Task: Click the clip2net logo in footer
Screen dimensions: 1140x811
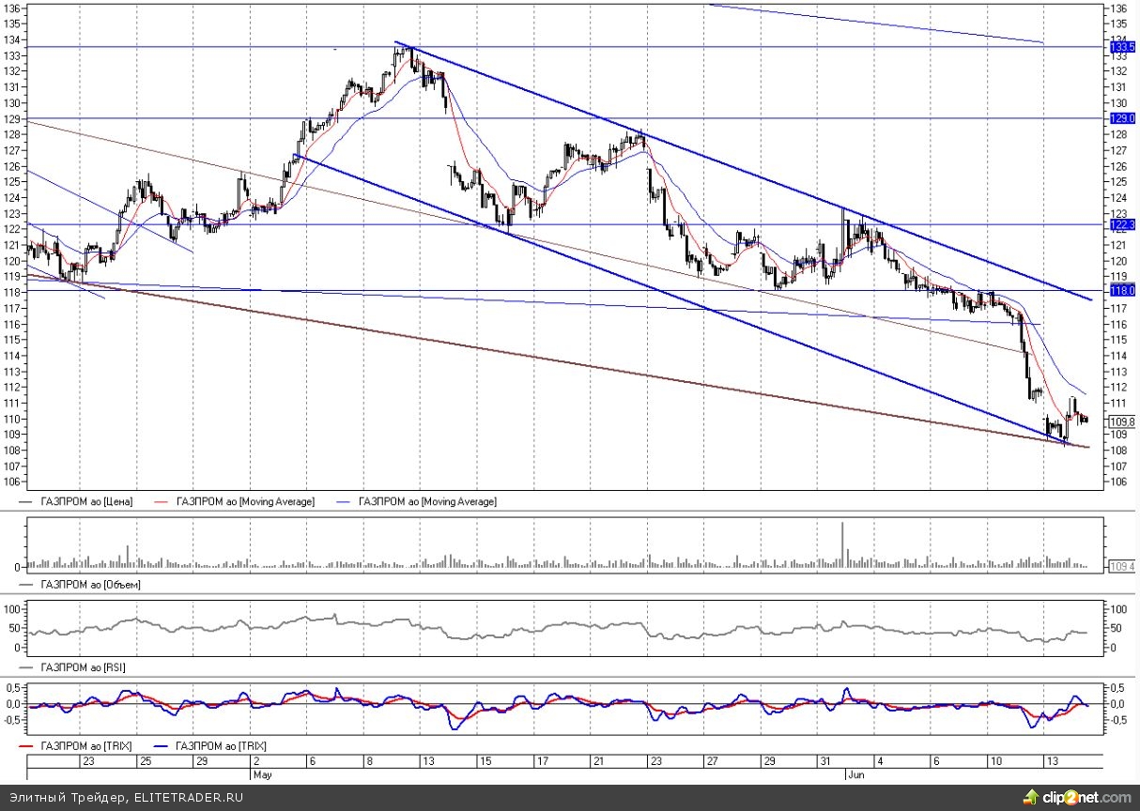Action: (1081, 798)
